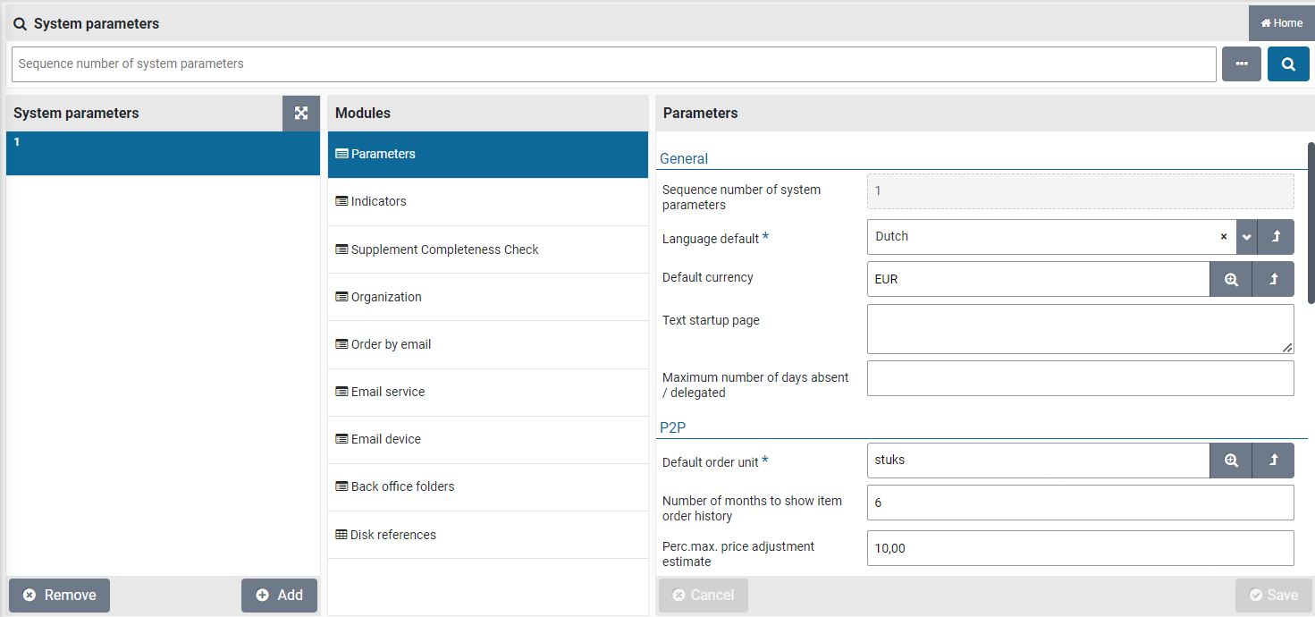Screen dimensions: 1315x617
Task: Click the Text startup page textarea
Action: pyautogui.click(x=1079, y=328)
